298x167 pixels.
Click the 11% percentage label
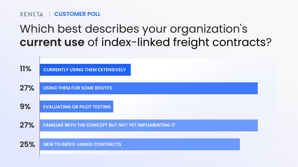tap(26, 70)
